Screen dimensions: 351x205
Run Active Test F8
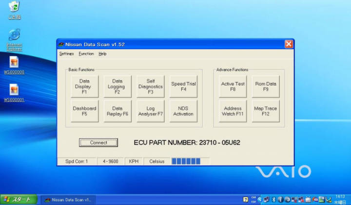tap(233, 86)
